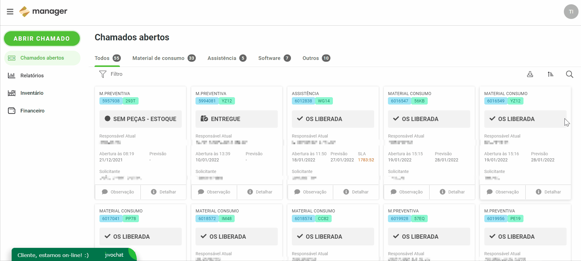Click the manager logo
The height and width of the screenshot is (261, 581).
click(43, 12)
